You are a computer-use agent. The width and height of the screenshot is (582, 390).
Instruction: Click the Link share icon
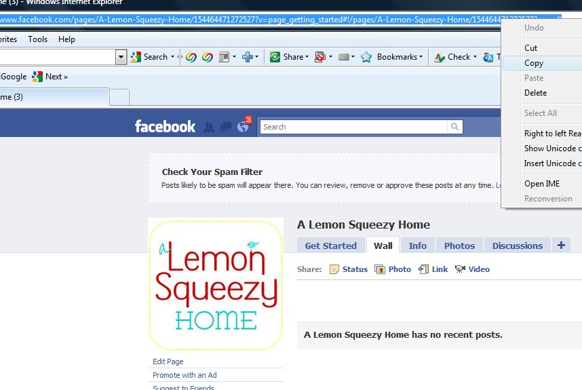423,269
